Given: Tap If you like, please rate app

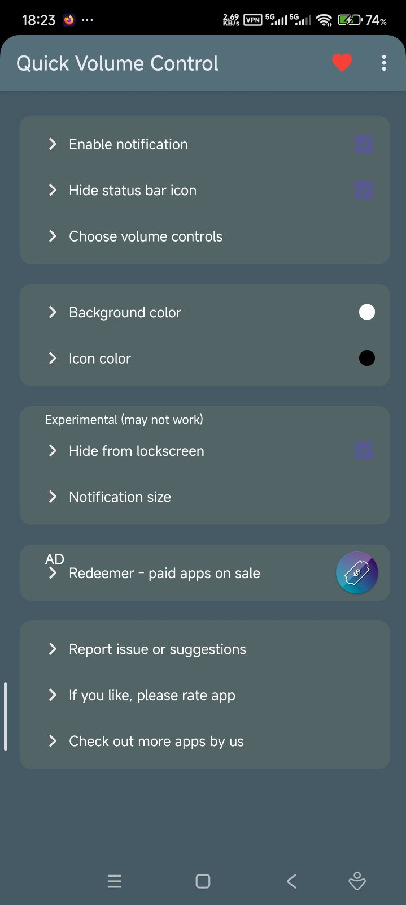Looking at the screenshot, I should tap(152, 695).
